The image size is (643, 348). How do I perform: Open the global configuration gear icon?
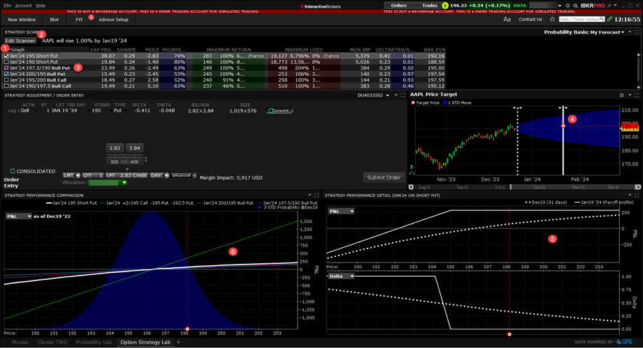click(x=568, y=6)
